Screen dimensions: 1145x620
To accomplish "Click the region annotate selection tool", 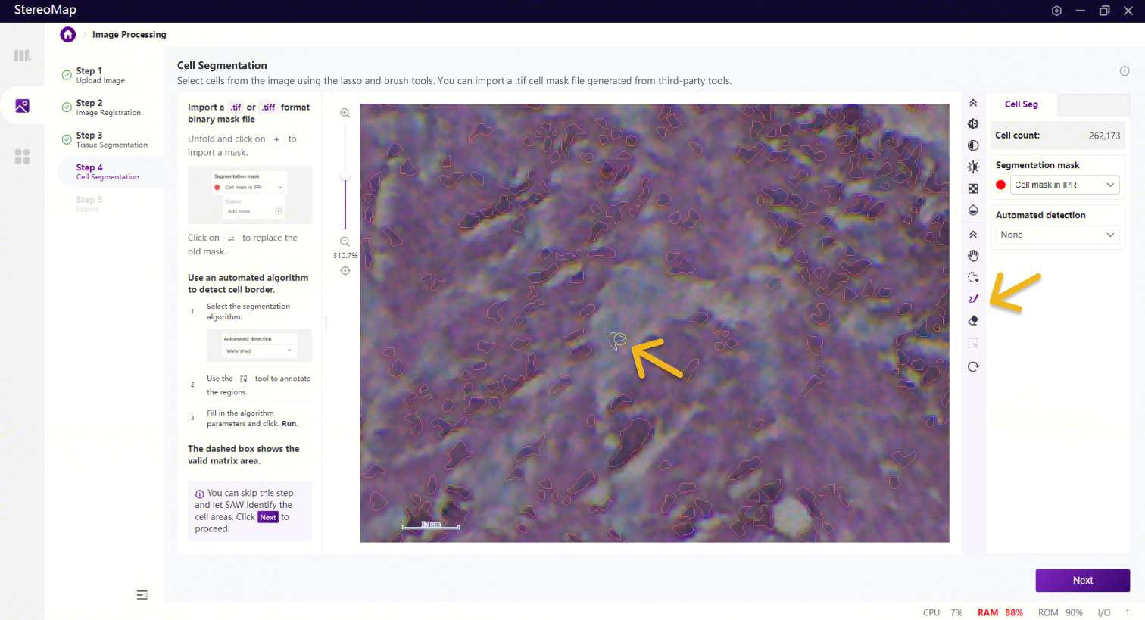I will tap(973, 344).
